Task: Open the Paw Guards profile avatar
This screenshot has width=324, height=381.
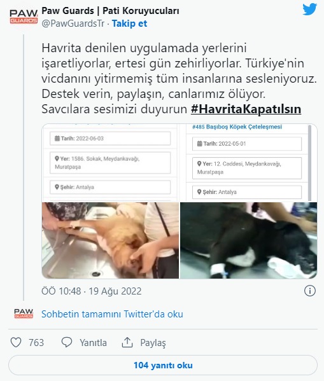Action: 24,17
